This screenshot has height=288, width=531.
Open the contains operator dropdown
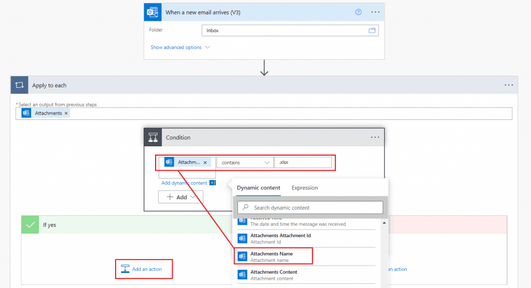pyautogui.click(x=245, y=162)
